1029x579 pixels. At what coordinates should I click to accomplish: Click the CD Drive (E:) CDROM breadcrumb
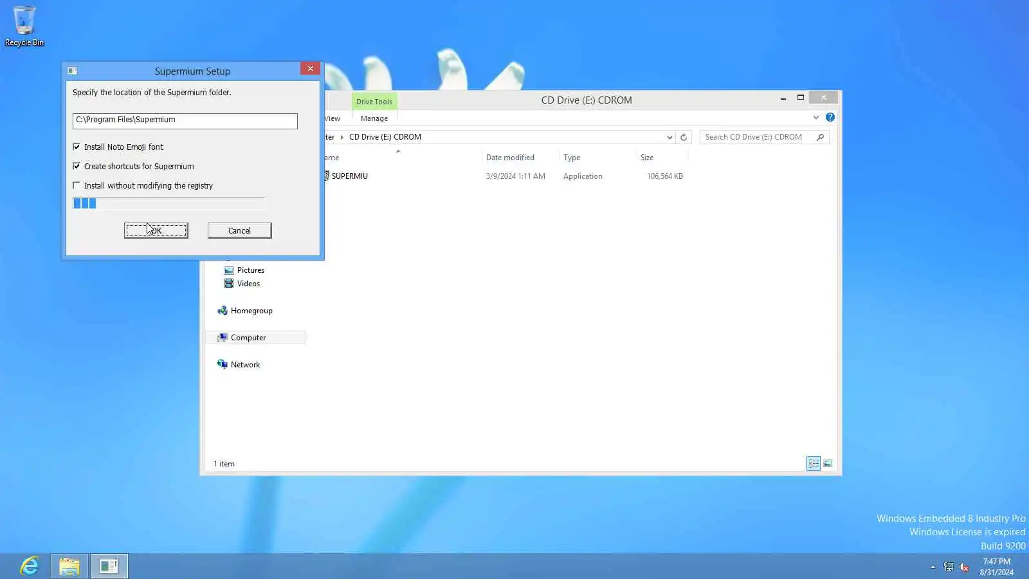click(x=385, y=137)
